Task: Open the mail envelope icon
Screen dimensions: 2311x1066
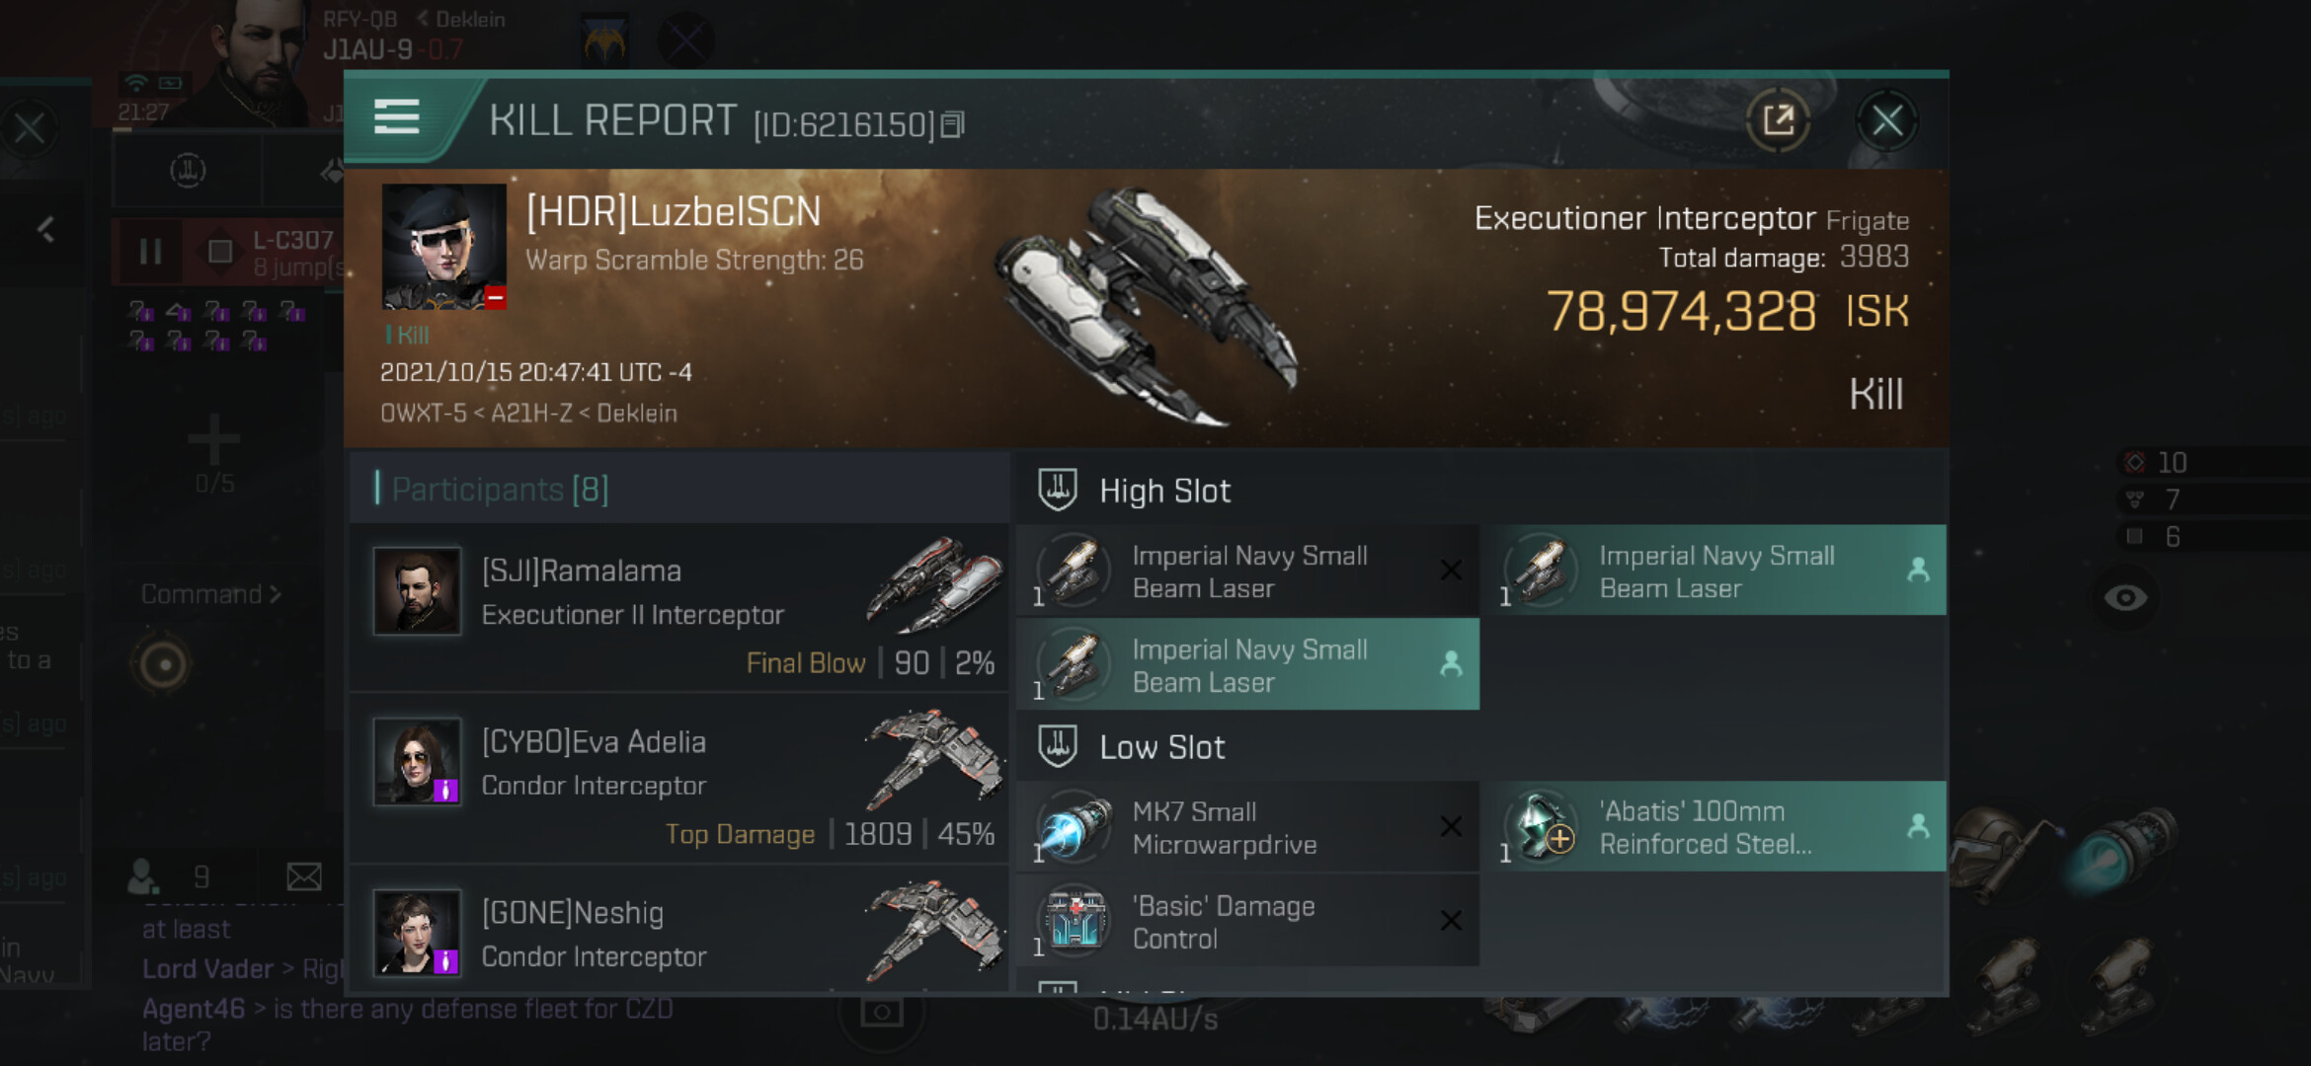Action: [x=303, y=876]
